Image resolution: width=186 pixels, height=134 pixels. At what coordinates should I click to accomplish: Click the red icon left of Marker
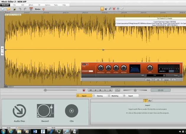(x=31, y=9)
